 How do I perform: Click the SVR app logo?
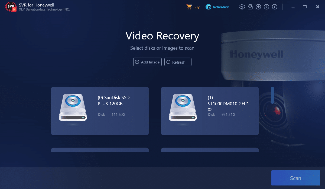pyautogui.click(x=10, y=7)
